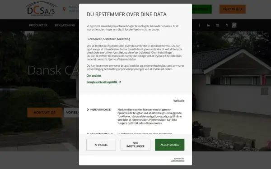Viewport: 271px width, 169px height.
Task: Click the Nødvendige cookies description paragraph
Action: [x=150, y=116]
